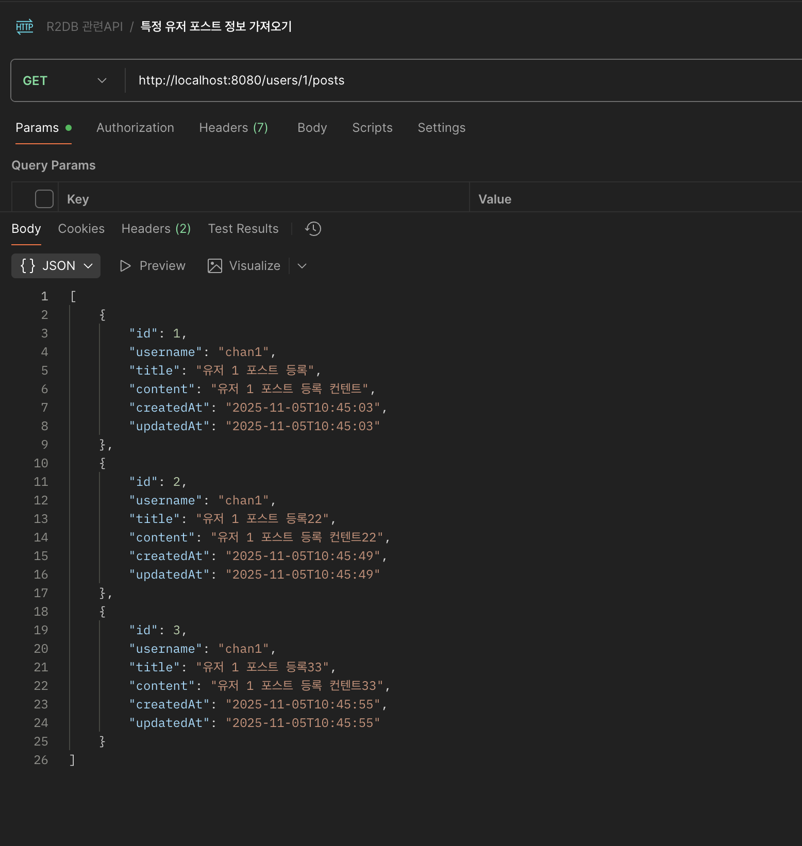Select the response Body tab

[26, 229]
